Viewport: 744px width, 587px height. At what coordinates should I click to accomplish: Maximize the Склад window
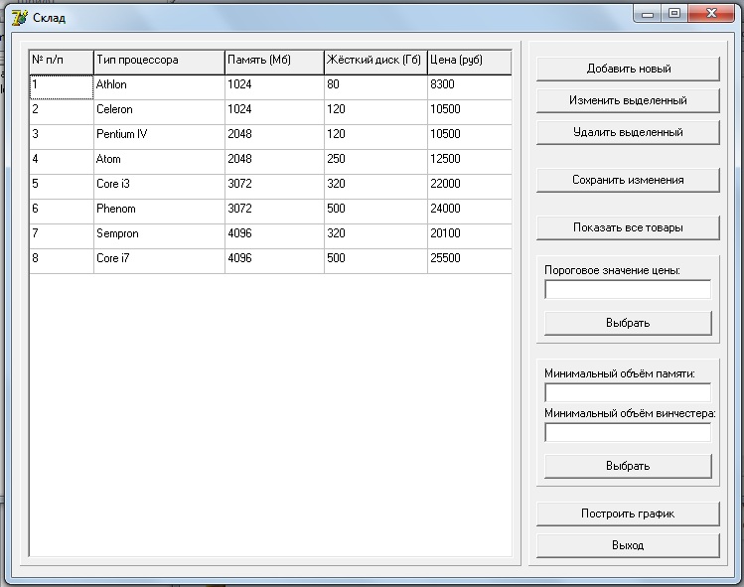pos(674,14)
